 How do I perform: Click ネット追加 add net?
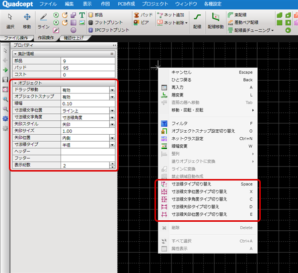click(x=170, y=15)
